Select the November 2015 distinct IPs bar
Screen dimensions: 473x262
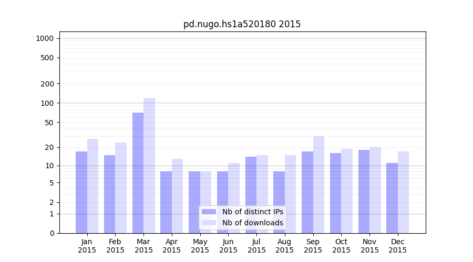(364, 191)
